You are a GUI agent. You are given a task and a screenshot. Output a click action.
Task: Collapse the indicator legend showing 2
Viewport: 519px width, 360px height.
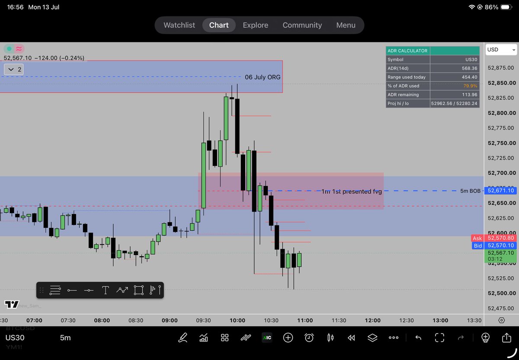pos(14,69)
